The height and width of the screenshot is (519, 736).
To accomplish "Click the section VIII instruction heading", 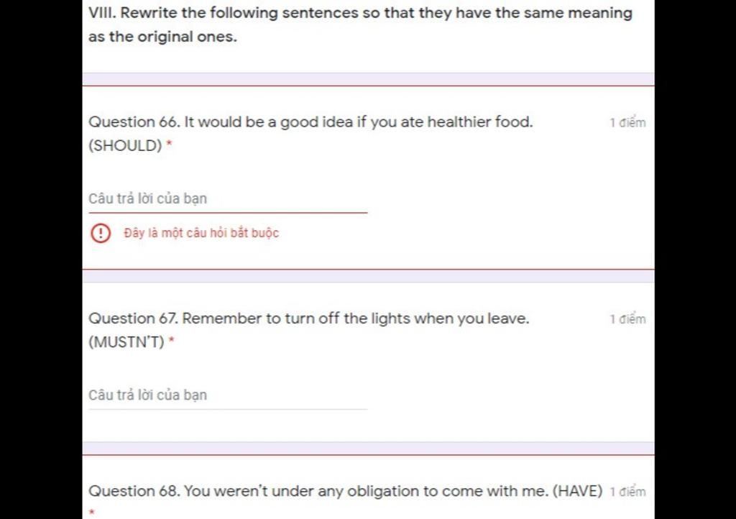I will pyautogui.click(x=361, y=24).
